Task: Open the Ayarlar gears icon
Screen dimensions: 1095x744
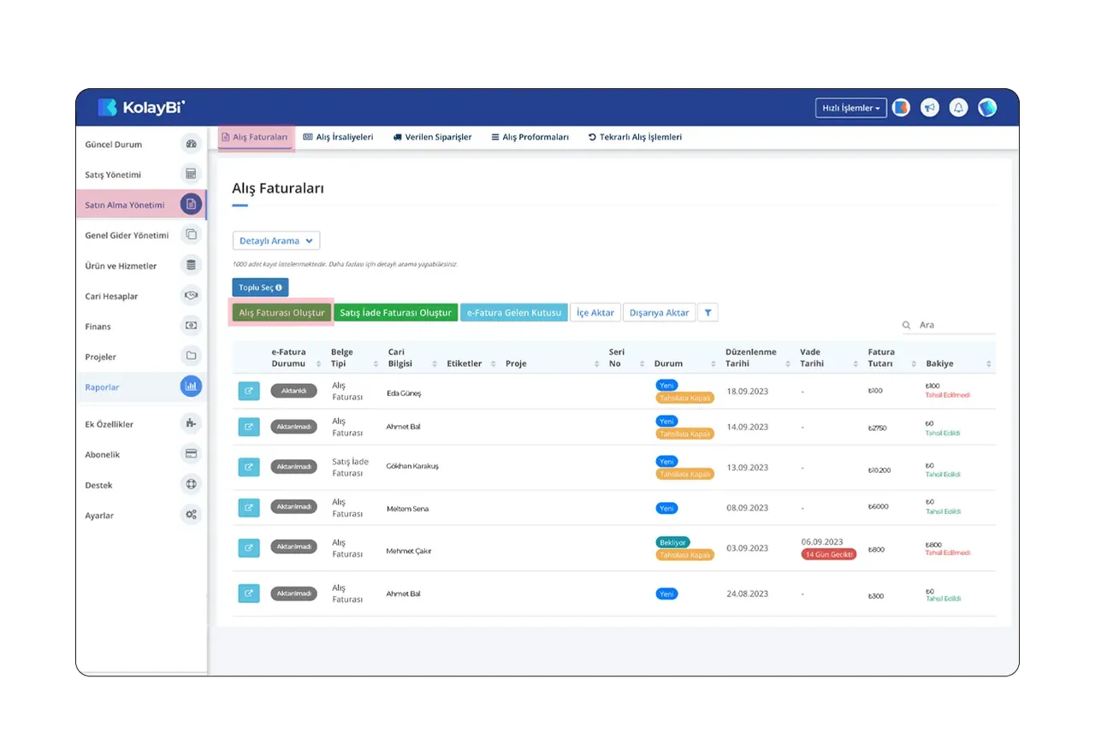Action: [191, 515]
